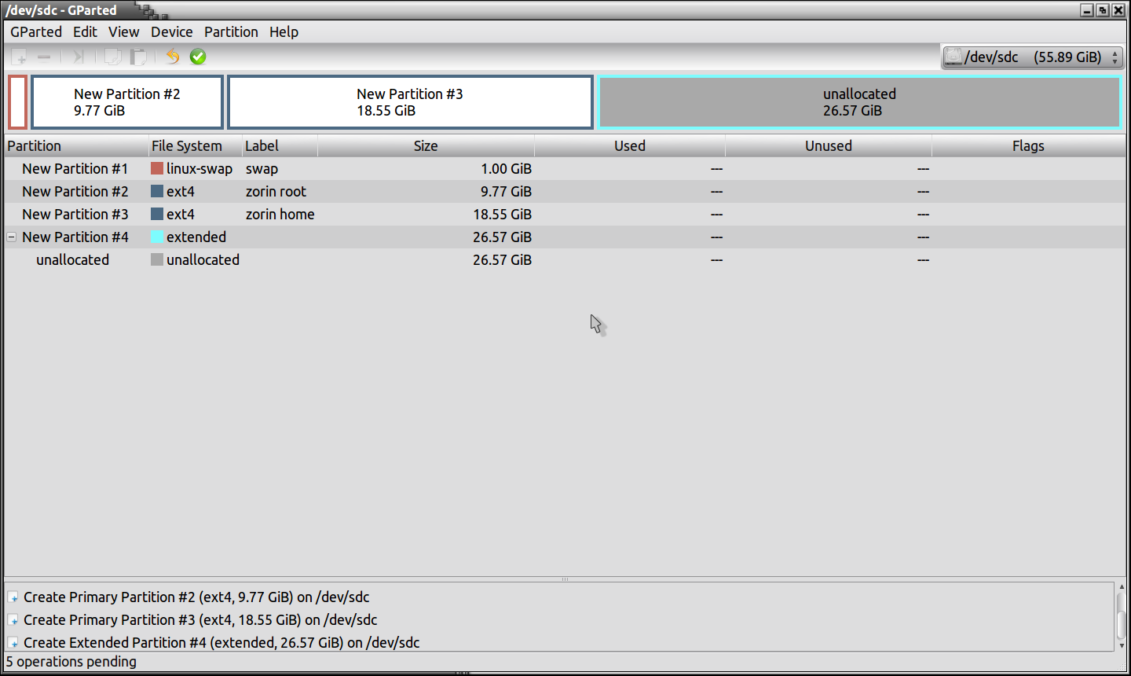1131x676 pixels.
Task: Click the Resize/Move toolbar icon
Action: tap(78, 57)
